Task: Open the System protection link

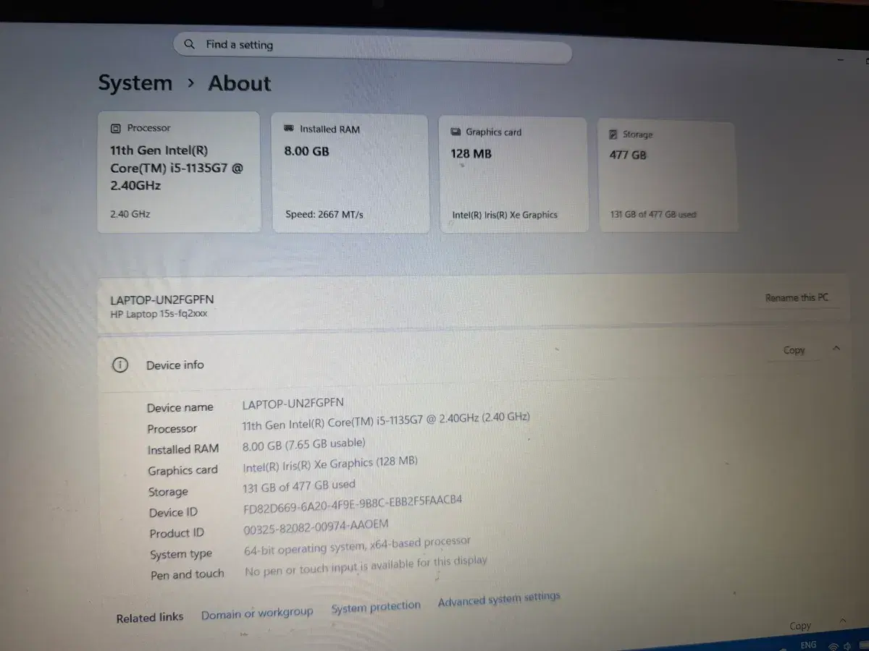Action: [376, 608]
